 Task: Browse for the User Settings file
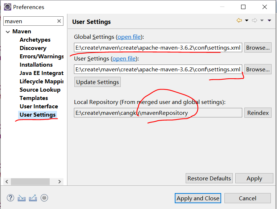[258, 69]
